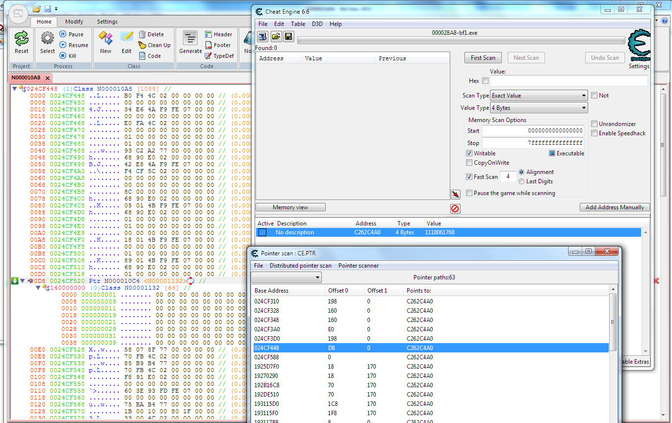The image size is (672, 423).
Task: Open Cheat Engine Table menu
Action: point(298,24)
